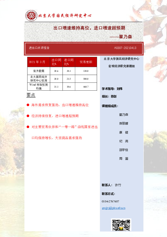Click the forecast trade balance 500.0
167x237 pixels.
pyautogui.click(x=86, y=79)
